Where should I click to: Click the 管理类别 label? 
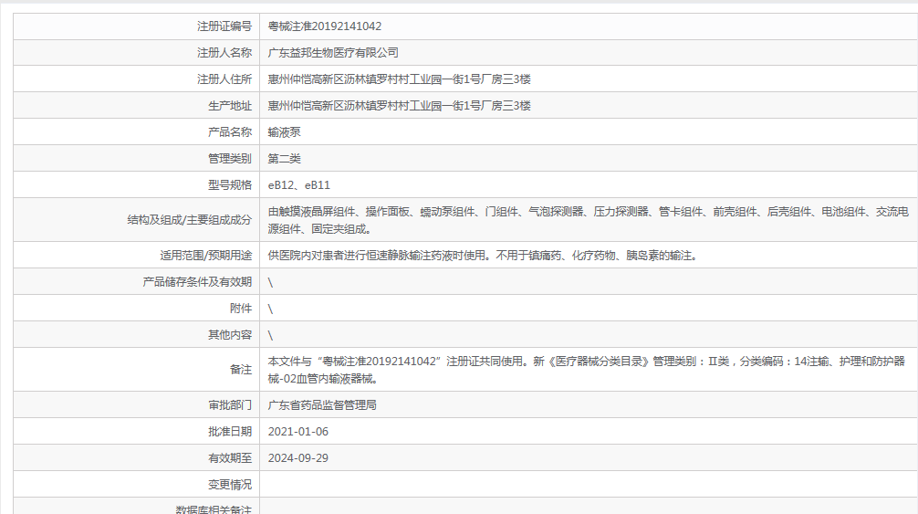click(x=230, y=159)
